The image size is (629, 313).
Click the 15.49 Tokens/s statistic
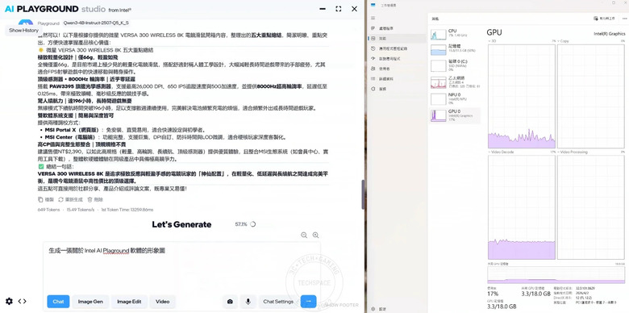pos(81,210)
